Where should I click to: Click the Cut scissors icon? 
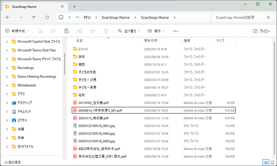click(x=40, y=31)
